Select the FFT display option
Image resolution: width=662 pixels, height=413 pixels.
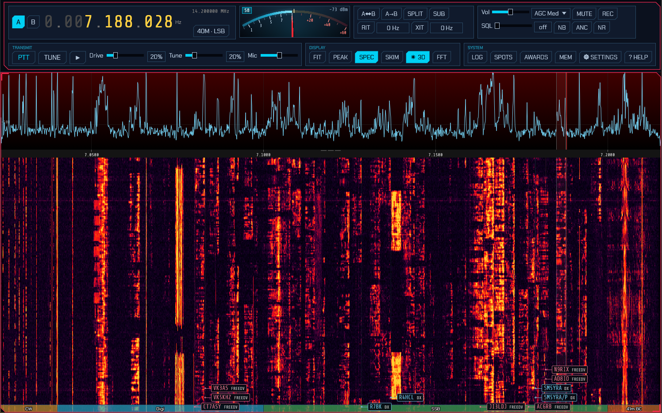coord(442,57)
